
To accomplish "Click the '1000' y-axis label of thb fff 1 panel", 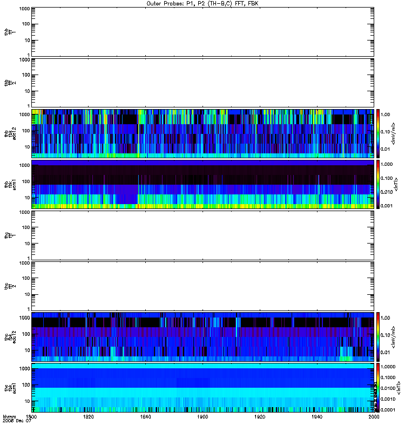I will point(24,9).
